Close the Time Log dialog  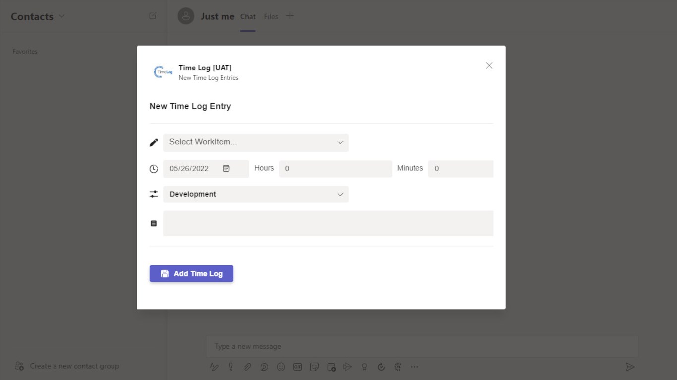(x=489, y=66)
